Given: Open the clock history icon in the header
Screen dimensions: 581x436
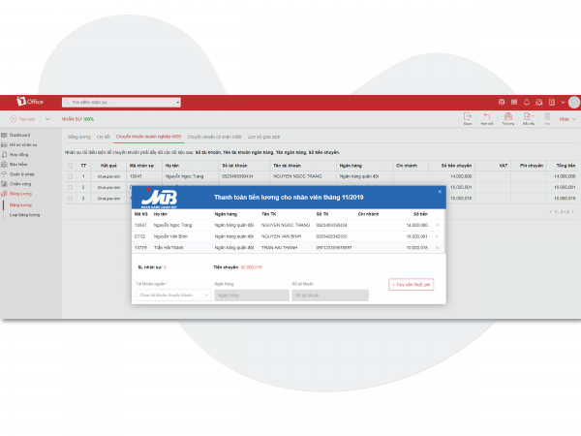Looking at the screenshot, I should [502, 102].
